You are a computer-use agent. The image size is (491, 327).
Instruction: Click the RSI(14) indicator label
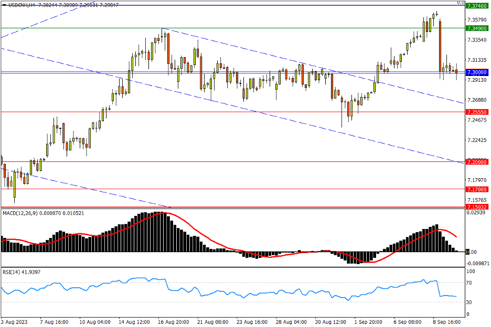(14, 272)
